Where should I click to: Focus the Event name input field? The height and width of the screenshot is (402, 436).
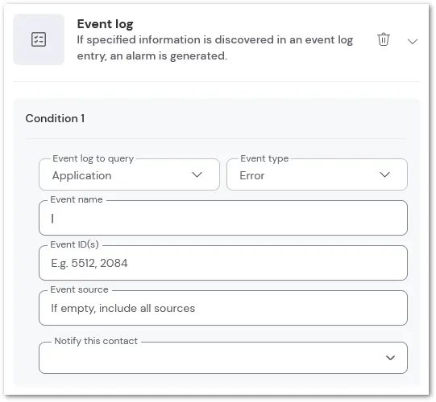(223, 218)
